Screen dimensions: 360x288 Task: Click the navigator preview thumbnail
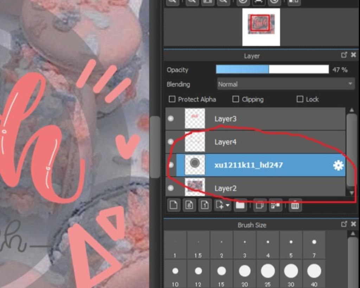click(261, 27)
